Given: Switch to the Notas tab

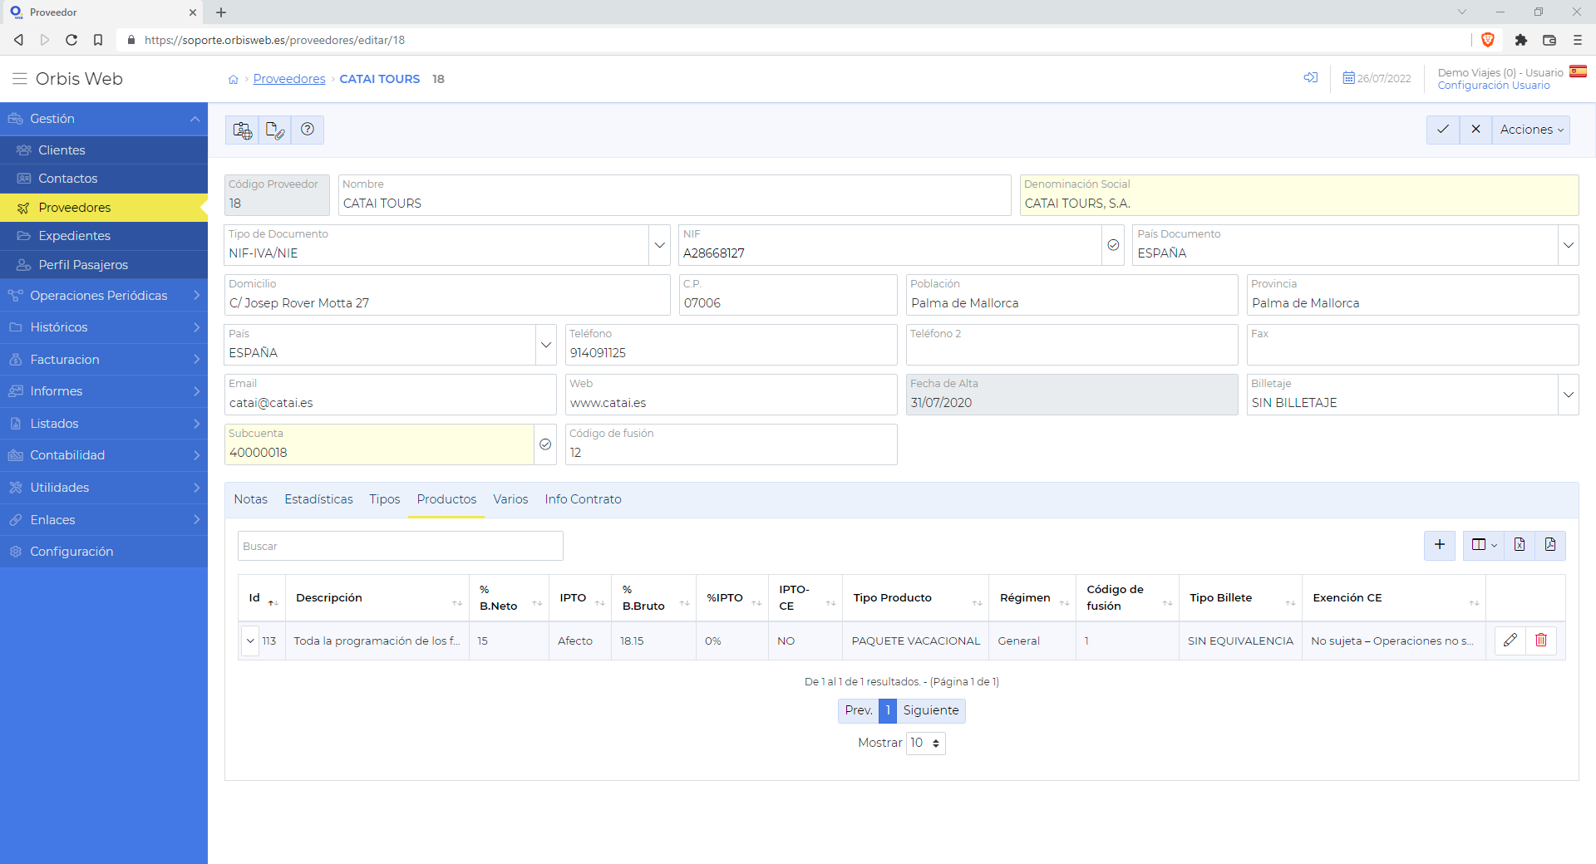Looking at the screenshot, I should 250,499.
